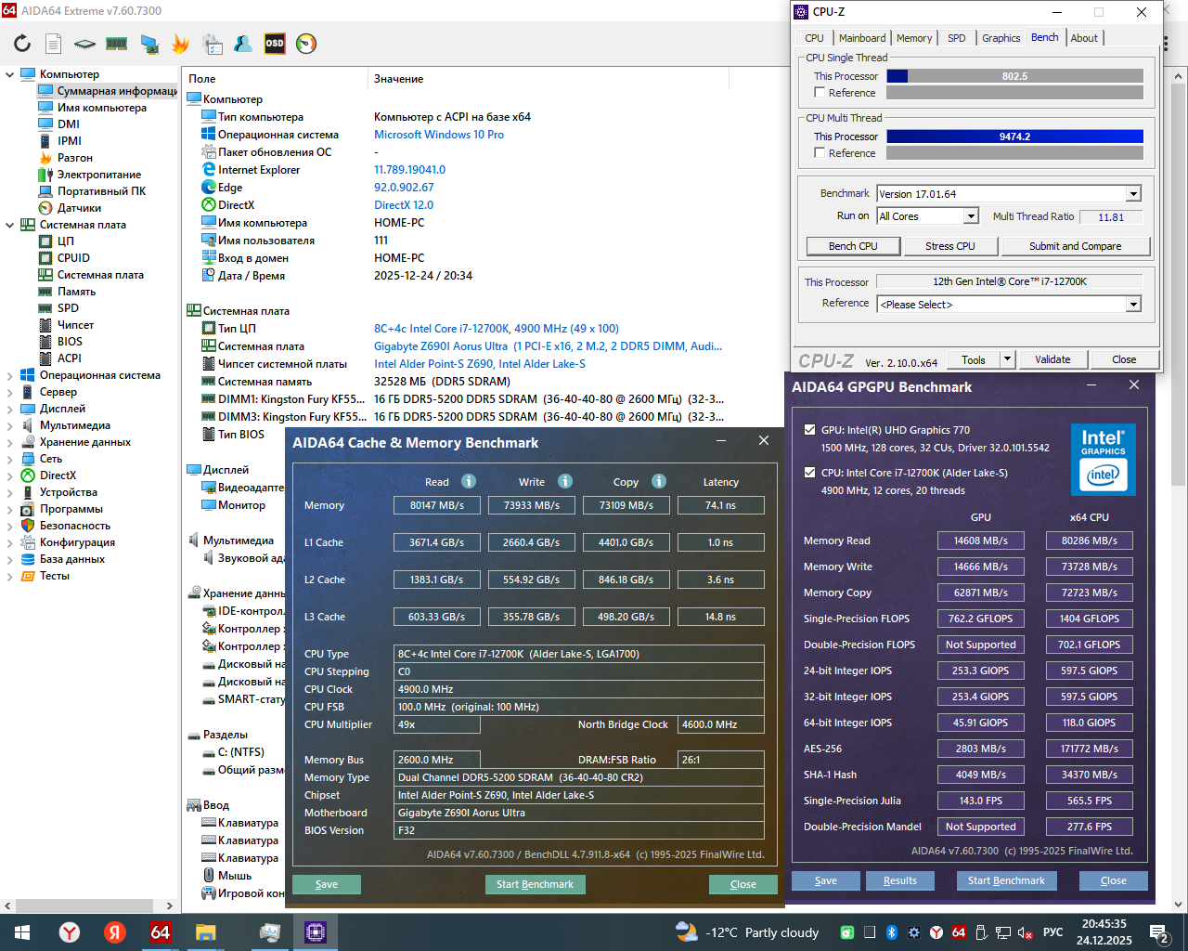Open the Run on 'All Cores' dropdown
This screenshot has width=1188, height=951.
[x=971, y=216]
